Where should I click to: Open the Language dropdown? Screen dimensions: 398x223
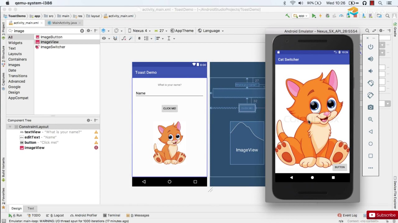click(211, 31)
